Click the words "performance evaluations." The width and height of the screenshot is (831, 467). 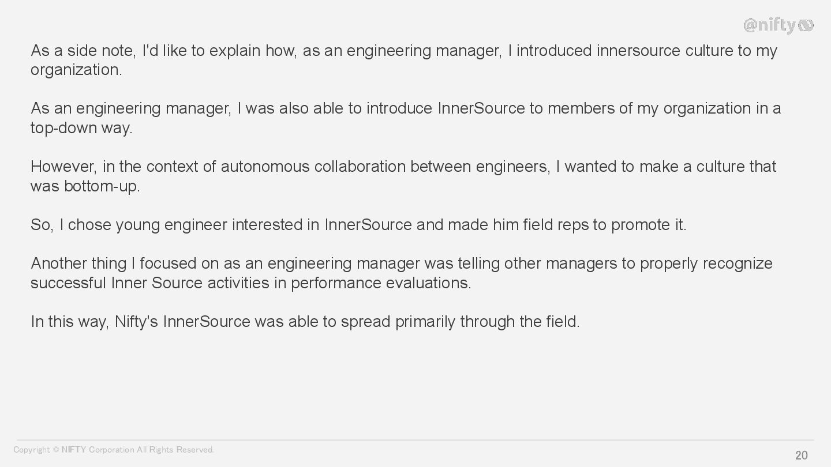381,283
